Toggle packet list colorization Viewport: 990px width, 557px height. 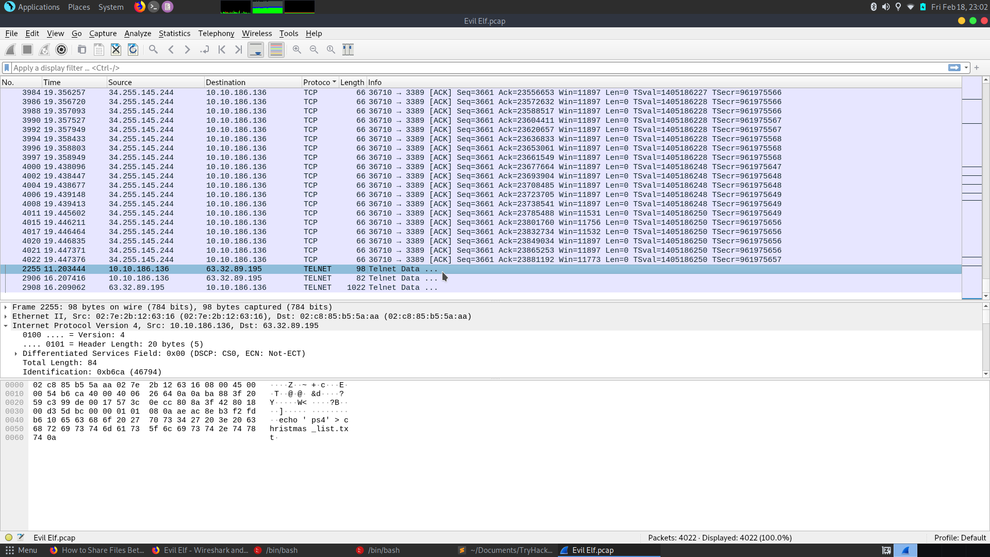click(276, 50)
